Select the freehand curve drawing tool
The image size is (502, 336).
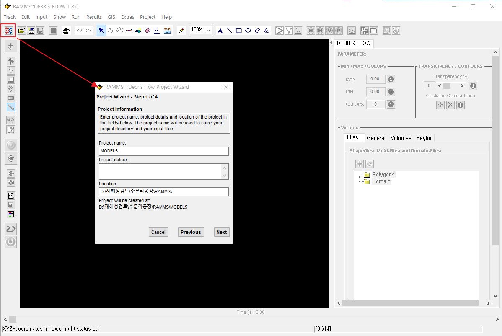coord(267,31)
